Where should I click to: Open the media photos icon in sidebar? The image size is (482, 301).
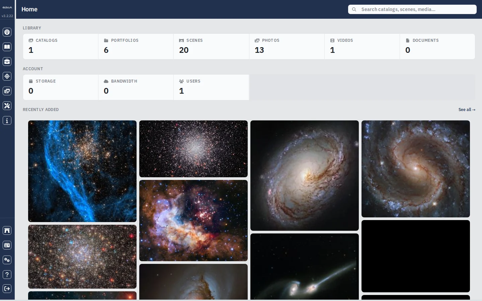(x=7, y=91)
